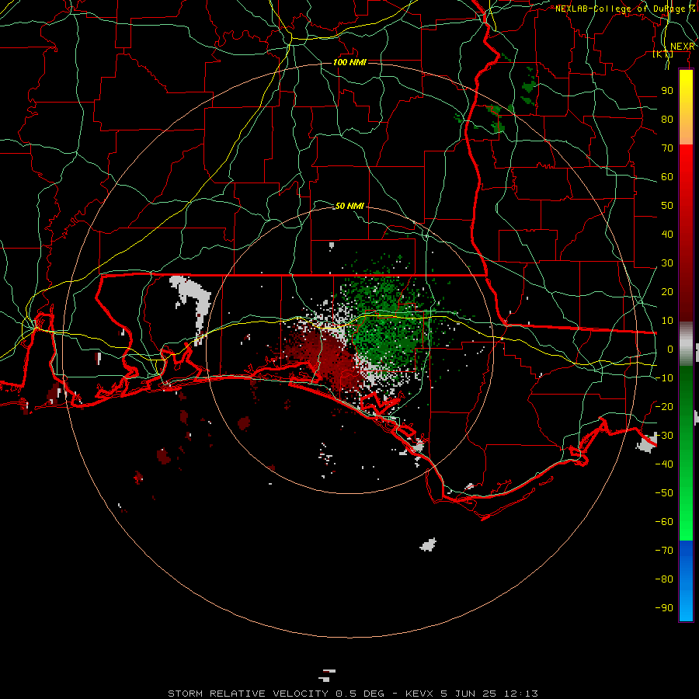Click the "100 NMI" range ring label
699x699 pixels.
coord(350,62)
